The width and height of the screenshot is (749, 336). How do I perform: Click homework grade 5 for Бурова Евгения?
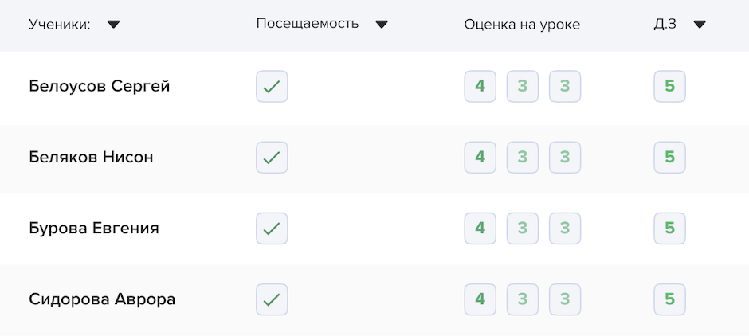click(x=669, y=229)
